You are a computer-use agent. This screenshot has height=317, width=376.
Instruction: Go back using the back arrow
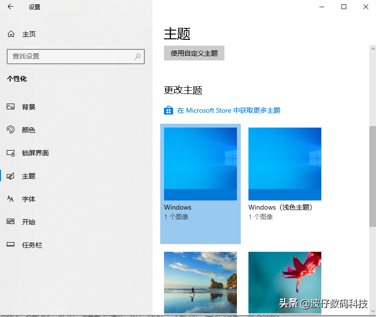click(x=11, y=7)
